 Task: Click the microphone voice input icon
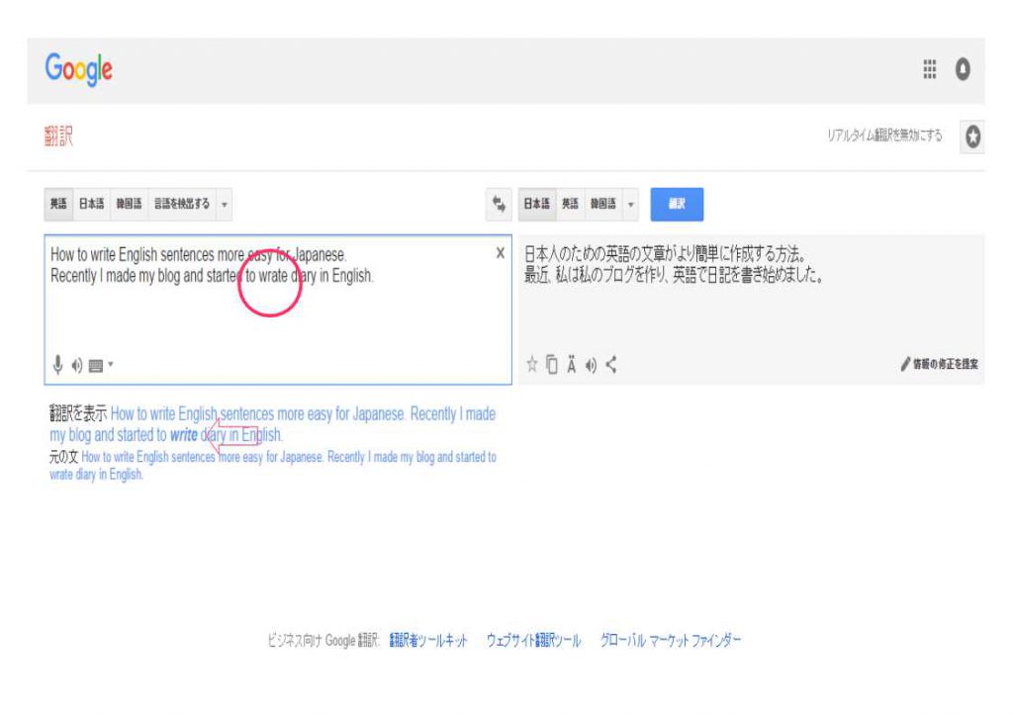58,365
